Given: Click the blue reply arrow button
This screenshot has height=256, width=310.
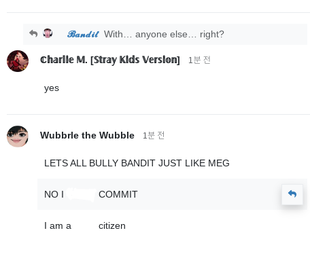Looking at the screenshot, I should click(292, 194).
